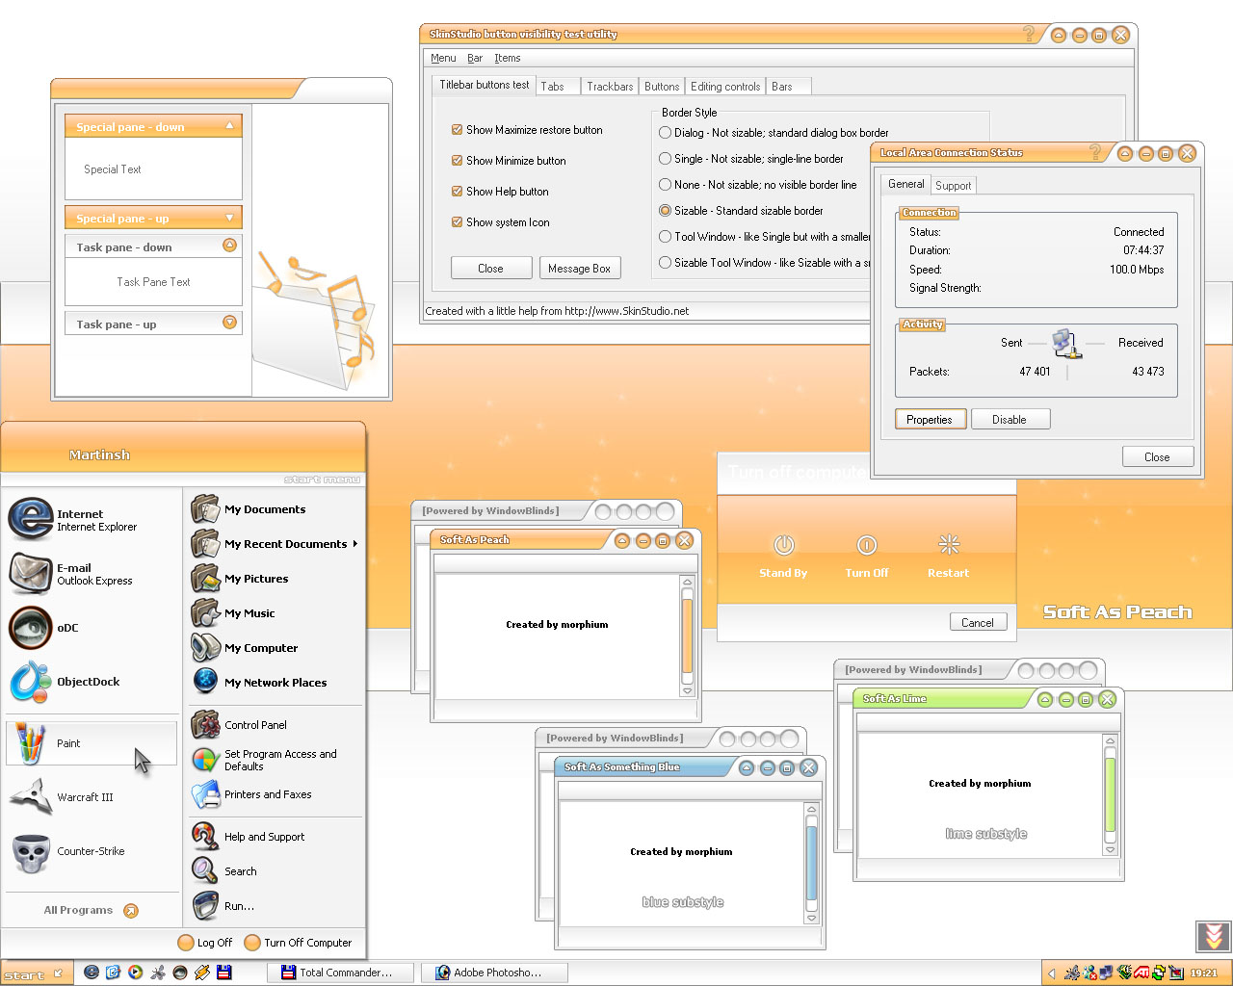Open Set Program Access and Defaults

(x=276, y=760)
